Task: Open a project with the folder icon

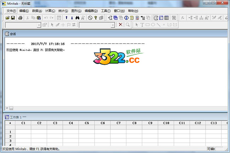Action: [x=7, y=18]
